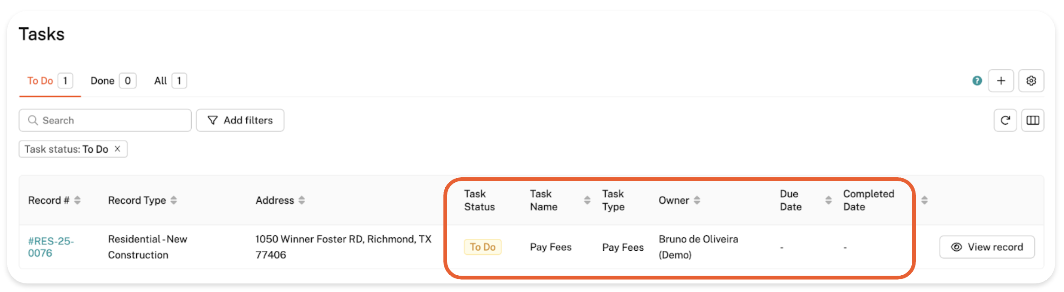Sort by Task Name column
Screen dimensions: 1064x292
pos(587,200)
